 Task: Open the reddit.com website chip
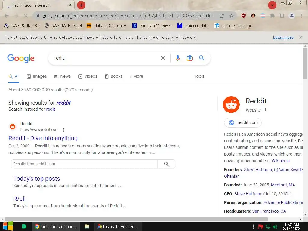click(x=243, y=123)
